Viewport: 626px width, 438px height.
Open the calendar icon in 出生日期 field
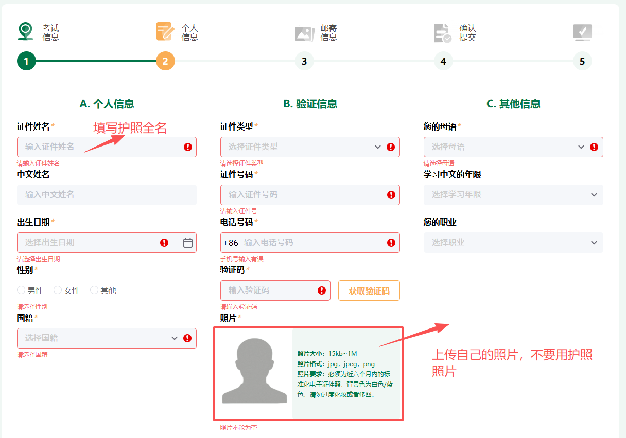[x=188, y=243]
